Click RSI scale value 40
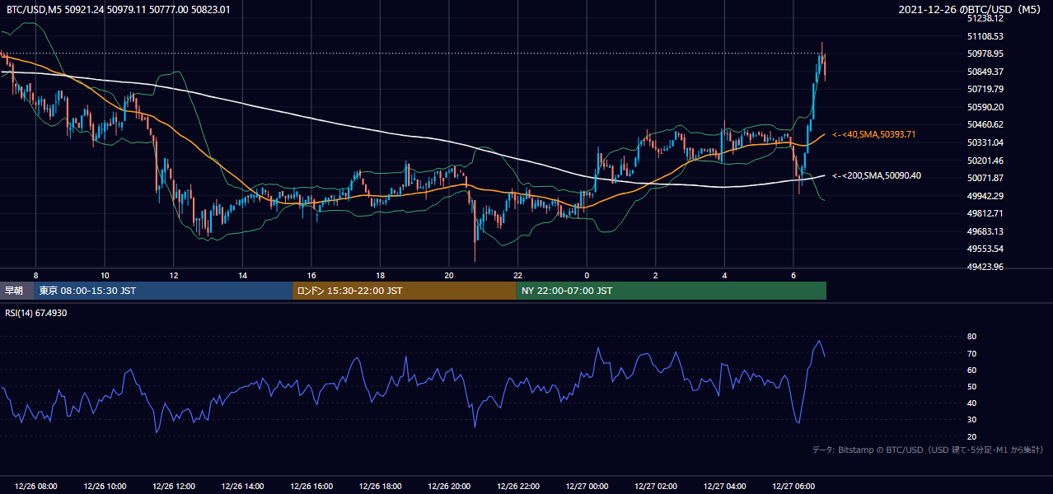This screenshot has height=494, width=1053. pos(971,403)
